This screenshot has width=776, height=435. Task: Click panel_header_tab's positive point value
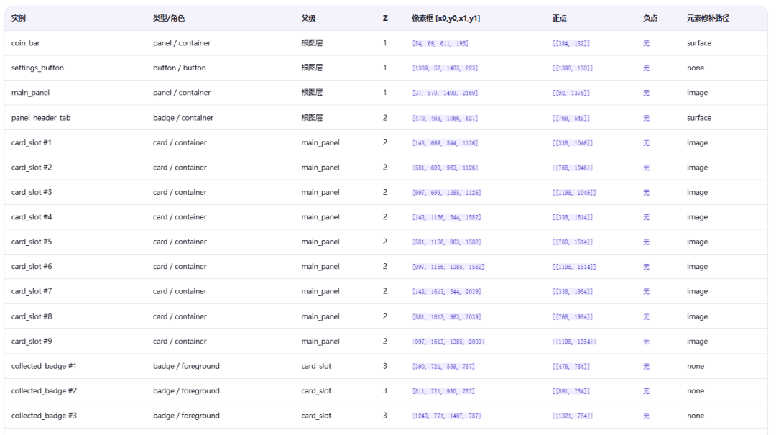coord(572,119)
